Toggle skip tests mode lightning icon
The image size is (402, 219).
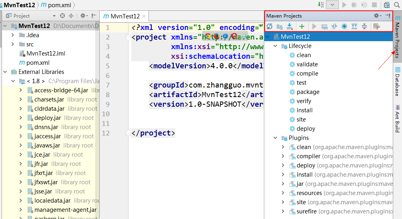(344, 26)
